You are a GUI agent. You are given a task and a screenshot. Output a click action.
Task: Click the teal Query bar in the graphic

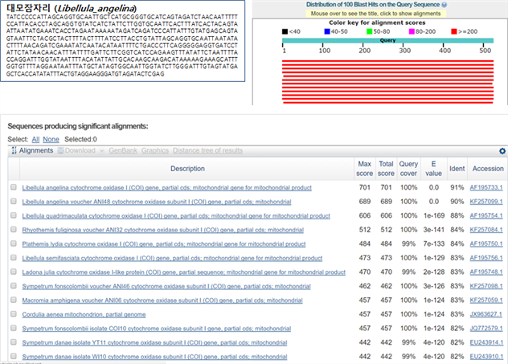pos(387,40)
